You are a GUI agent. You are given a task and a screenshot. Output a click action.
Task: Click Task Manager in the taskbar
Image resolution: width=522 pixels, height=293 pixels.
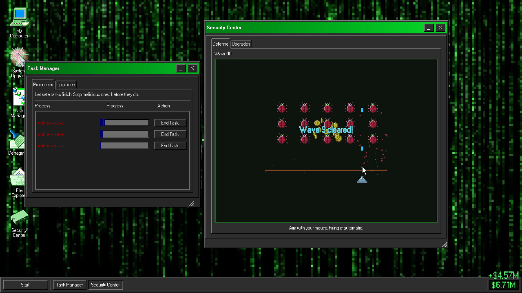[x=70, y=285]
